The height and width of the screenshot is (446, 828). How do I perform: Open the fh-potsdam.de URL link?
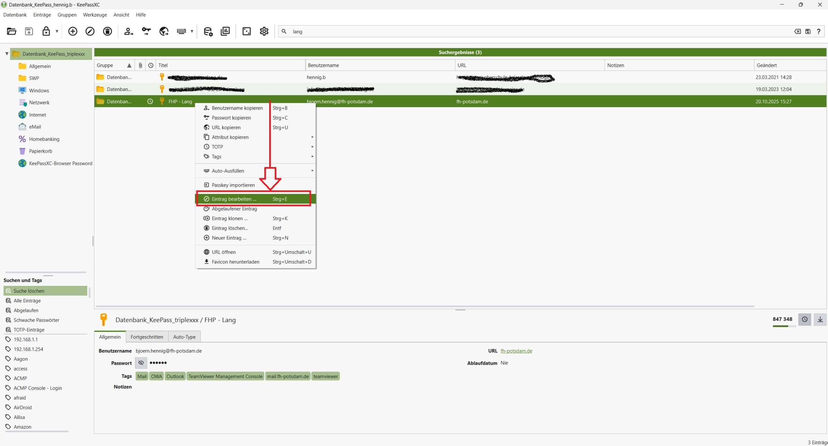pos(516,351)
